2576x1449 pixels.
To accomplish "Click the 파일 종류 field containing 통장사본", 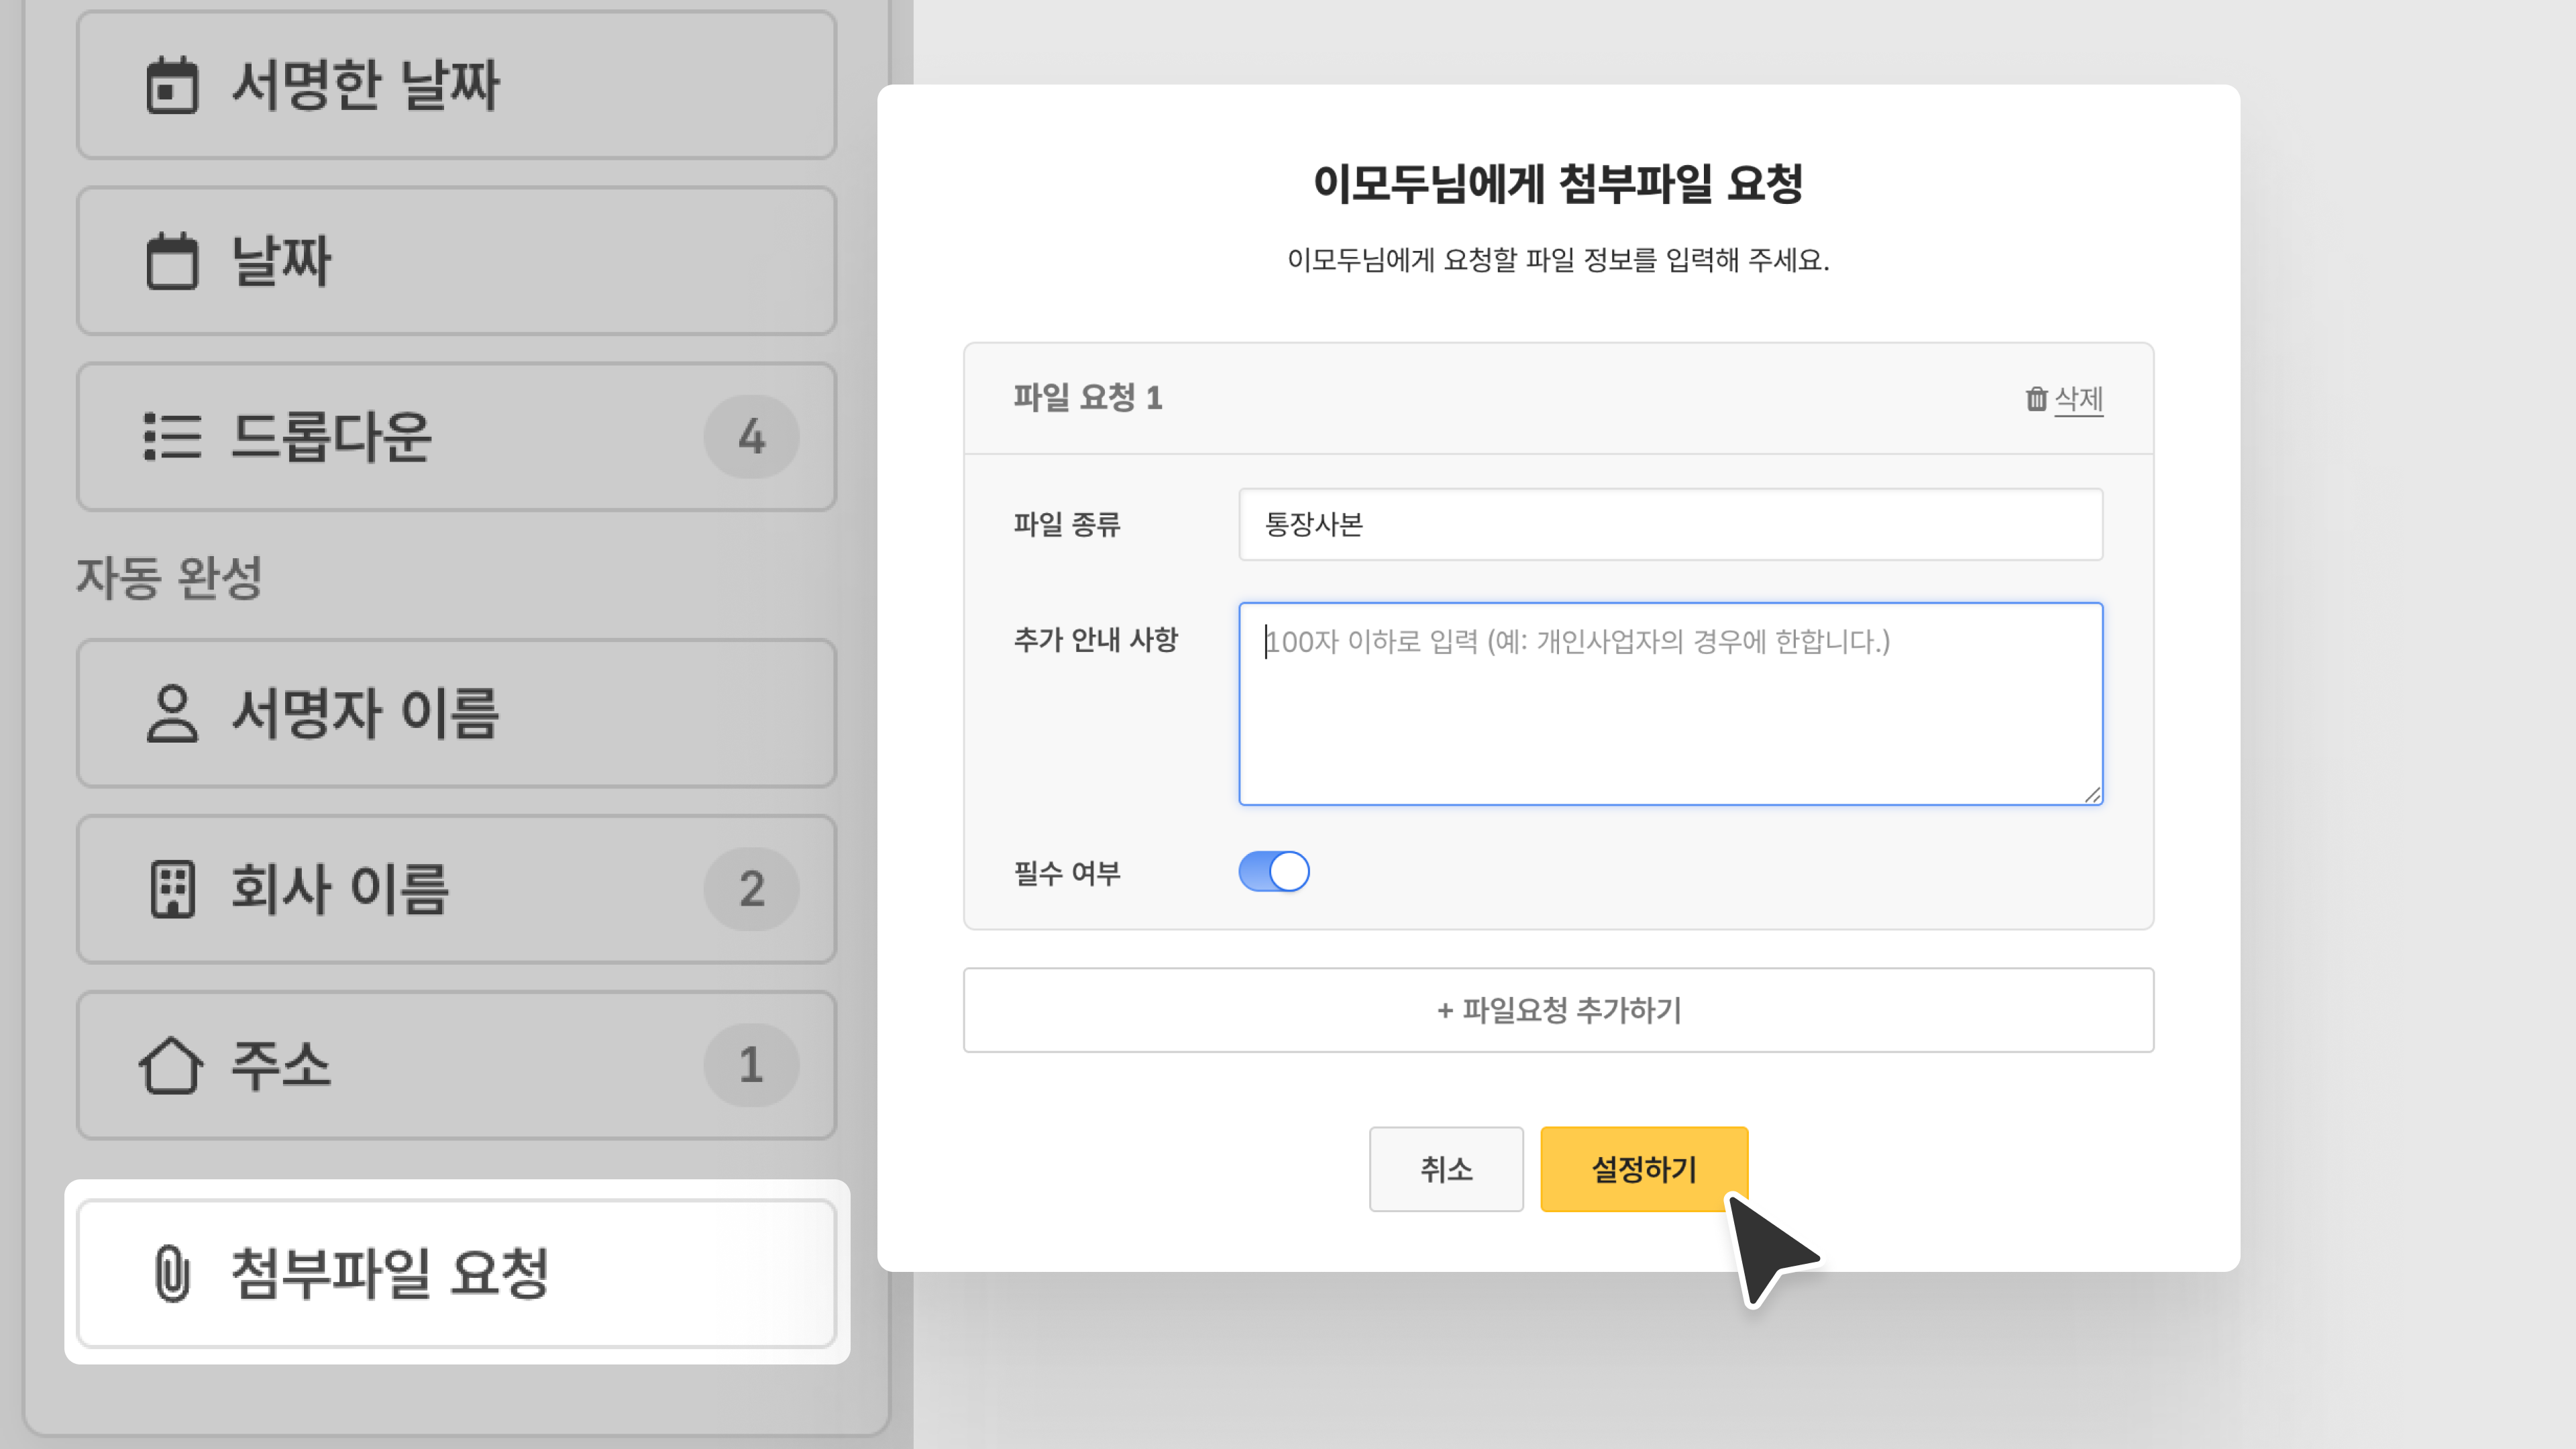I will point(1670,524).
